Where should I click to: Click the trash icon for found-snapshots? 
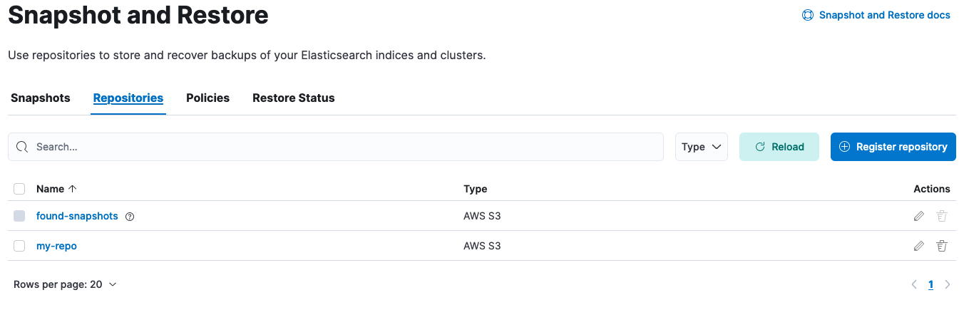942,216
